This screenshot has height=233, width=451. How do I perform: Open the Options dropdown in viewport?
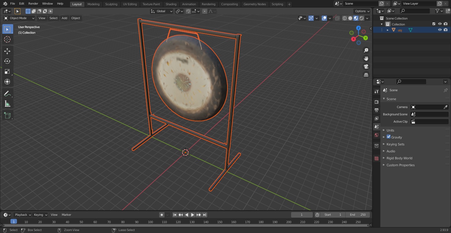pyautogui.click(x=362, y=11)
